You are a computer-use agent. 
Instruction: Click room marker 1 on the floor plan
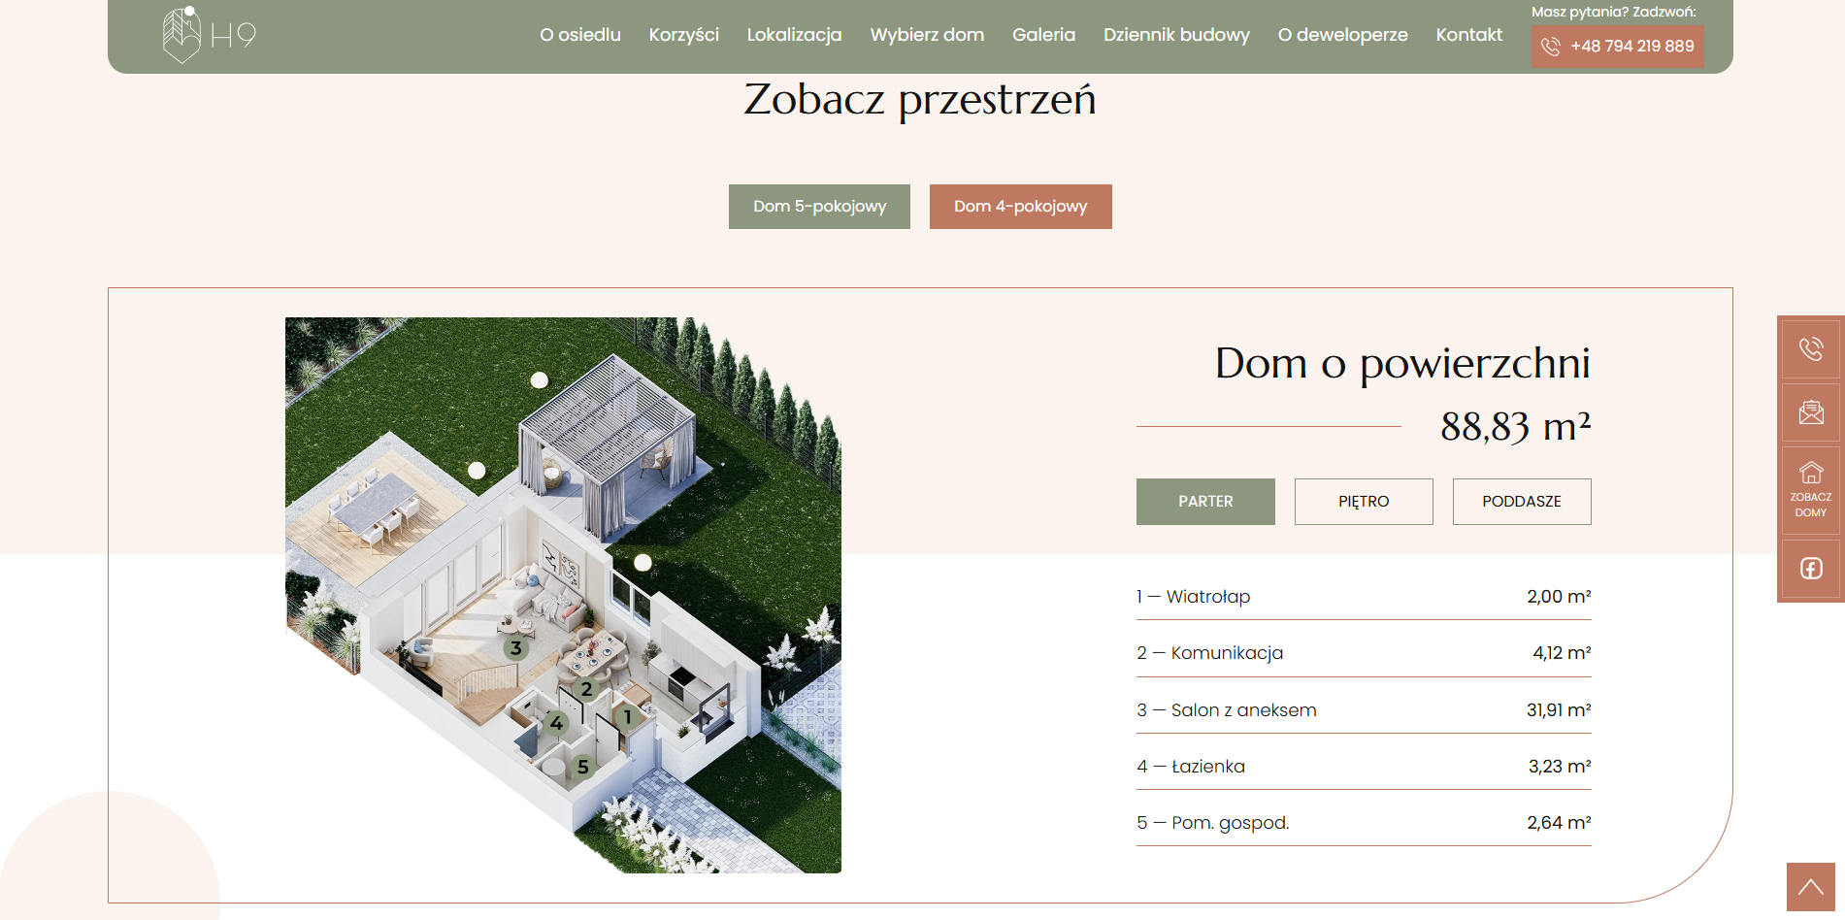tap(628, 717)
